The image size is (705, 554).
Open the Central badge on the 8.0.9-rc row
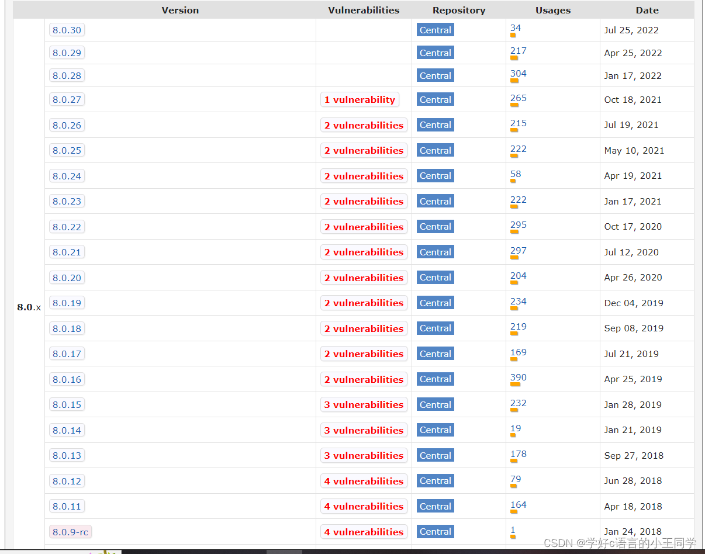click(435, 532)
